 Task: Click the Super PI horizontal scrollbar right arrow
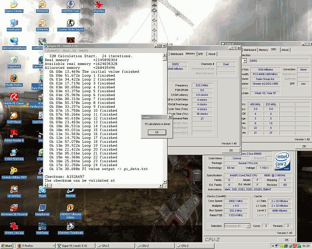click(161, 186)
